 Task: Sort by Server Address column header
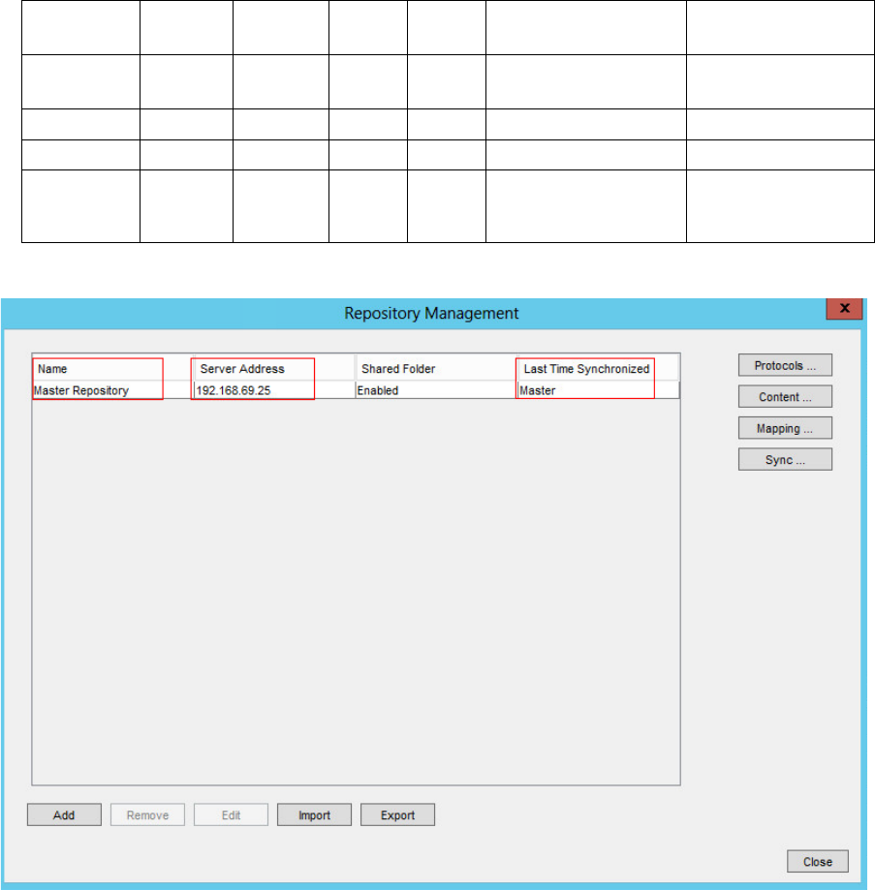point(274,369)
